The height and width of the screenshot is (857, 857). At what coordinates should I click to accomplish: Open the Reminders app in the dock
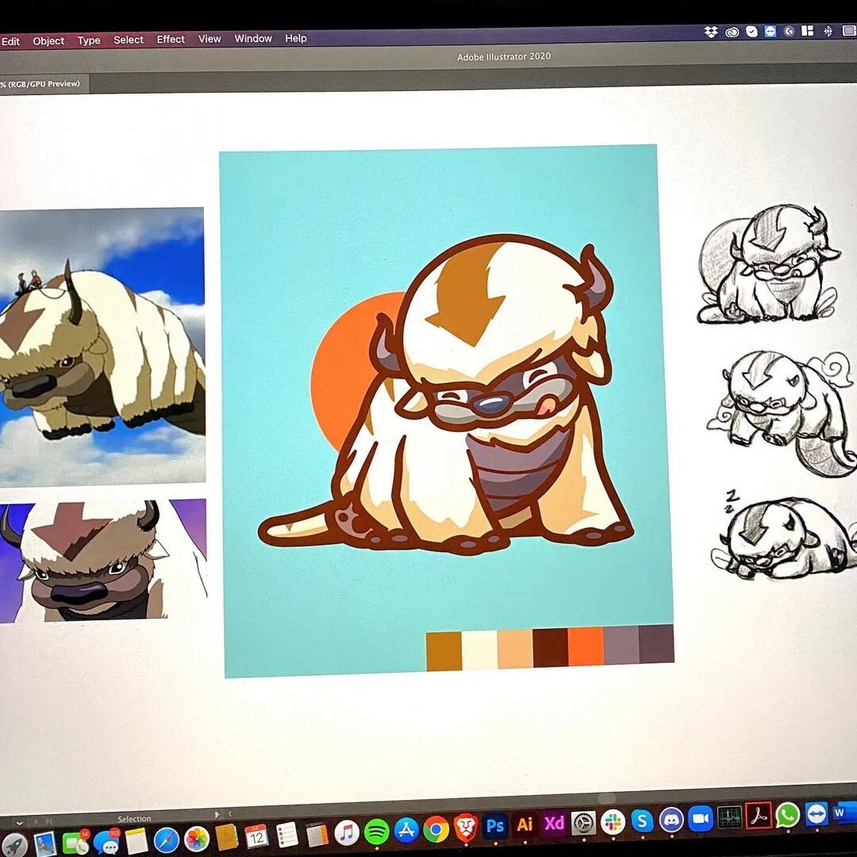coord(286,834)
